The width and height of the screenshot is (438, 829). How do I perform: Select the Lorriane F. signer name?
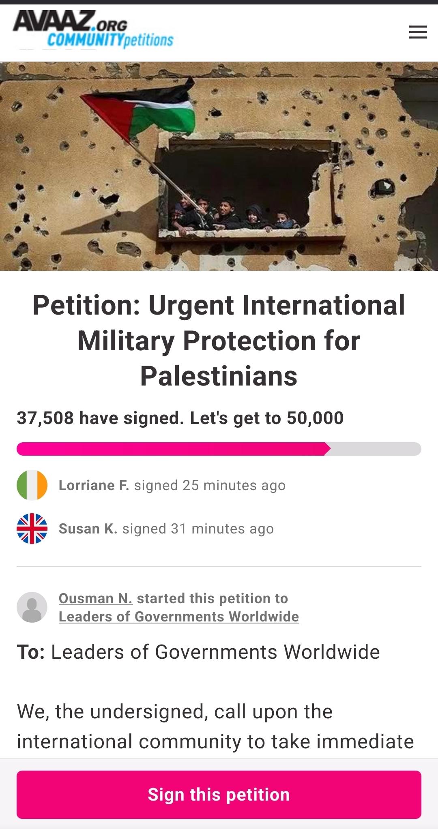pos(94,485)
